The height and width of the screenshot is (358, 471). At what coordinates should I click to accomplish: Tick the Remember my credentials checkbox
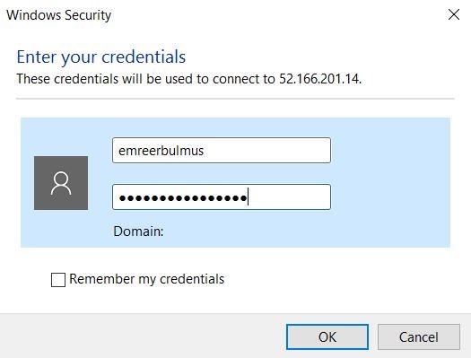point(58,280)
